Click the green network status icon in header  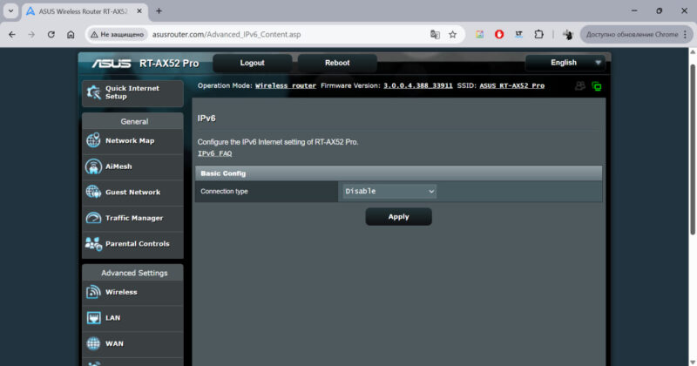[597, 86]
